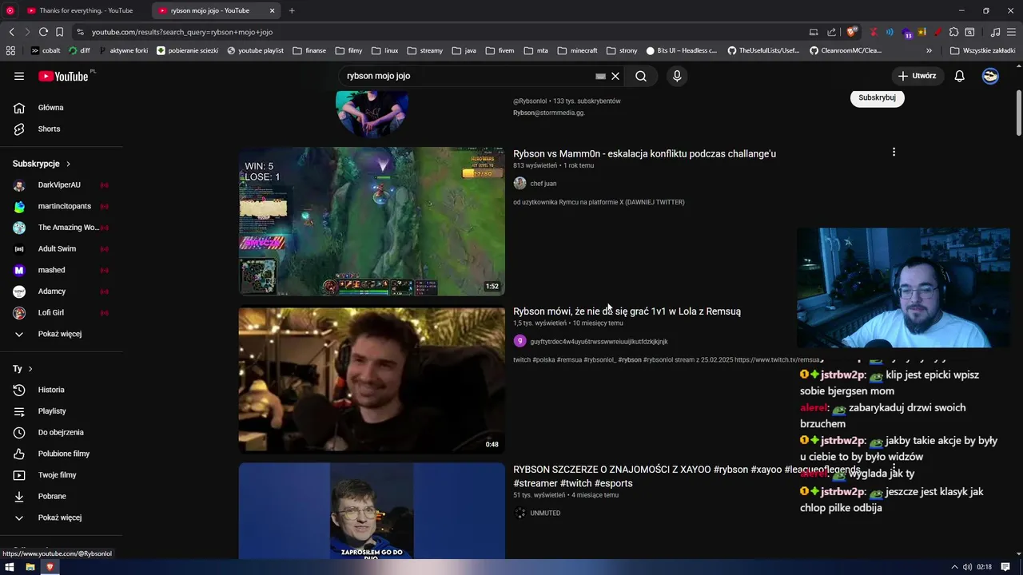Open the Rybsonlol channel avatar
The width and height of the screenshot is (1023, 575).
[x=372, y=114]
